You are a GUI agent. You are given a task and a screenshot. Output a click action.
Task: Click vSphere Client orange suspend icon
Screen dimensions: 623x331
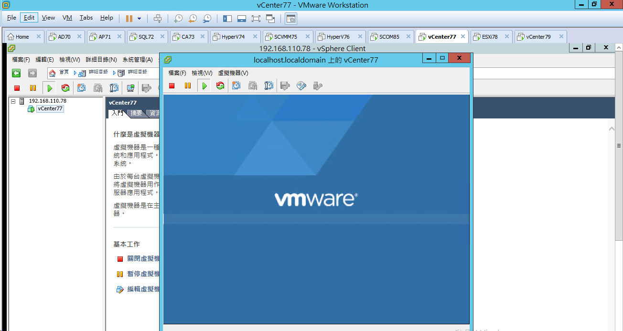33,88
